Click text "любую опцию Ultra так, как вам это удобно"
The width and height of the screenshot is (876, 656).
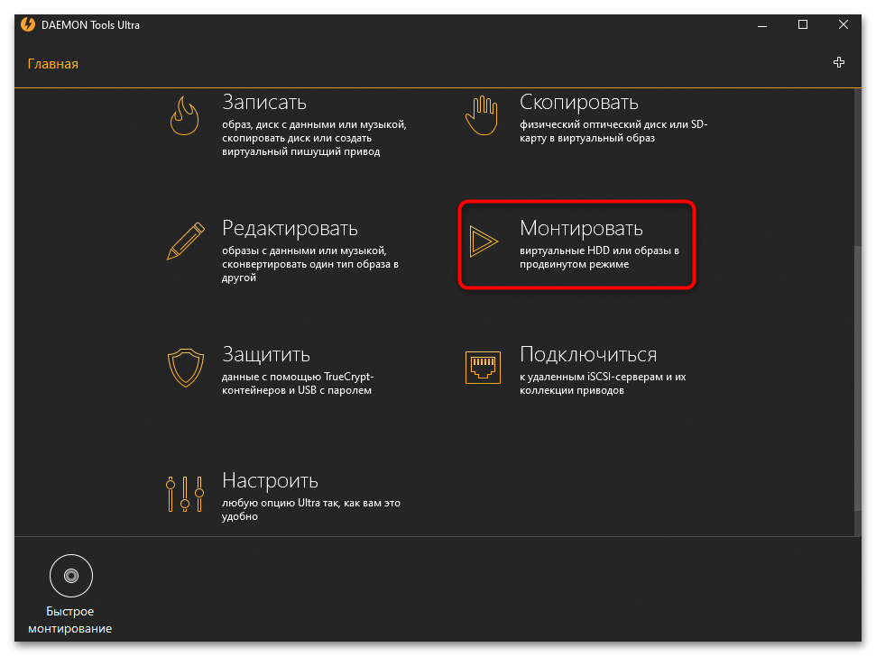pyautogui.click(x=311, y=509)
